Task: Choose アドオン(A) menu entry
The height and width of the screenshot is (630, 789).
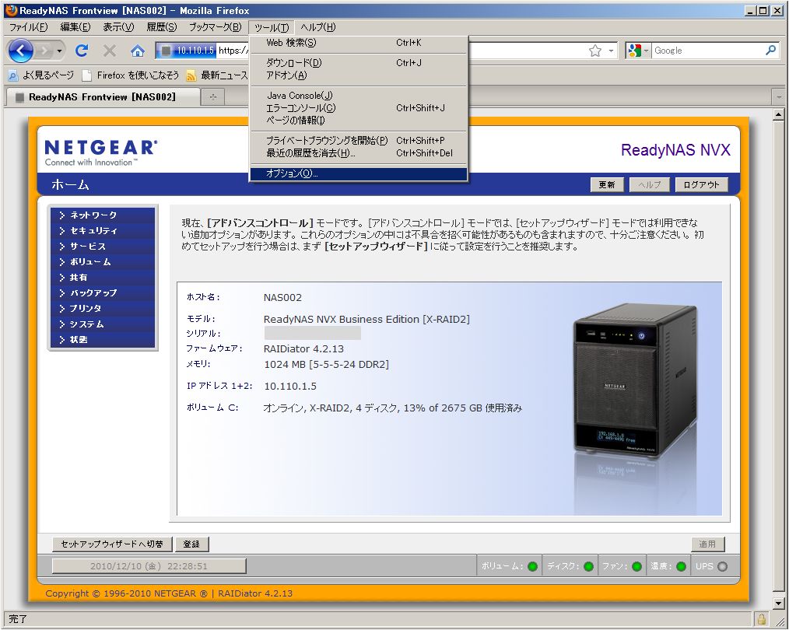Action: tap(358, 75)
